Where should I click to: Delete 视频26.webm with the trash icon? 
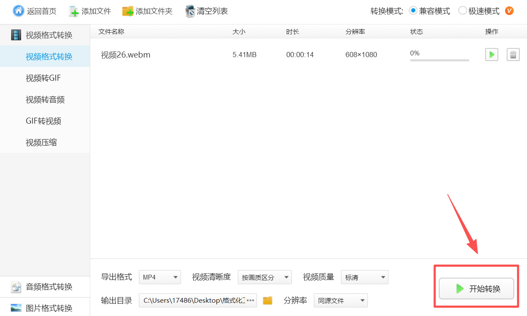513,55
